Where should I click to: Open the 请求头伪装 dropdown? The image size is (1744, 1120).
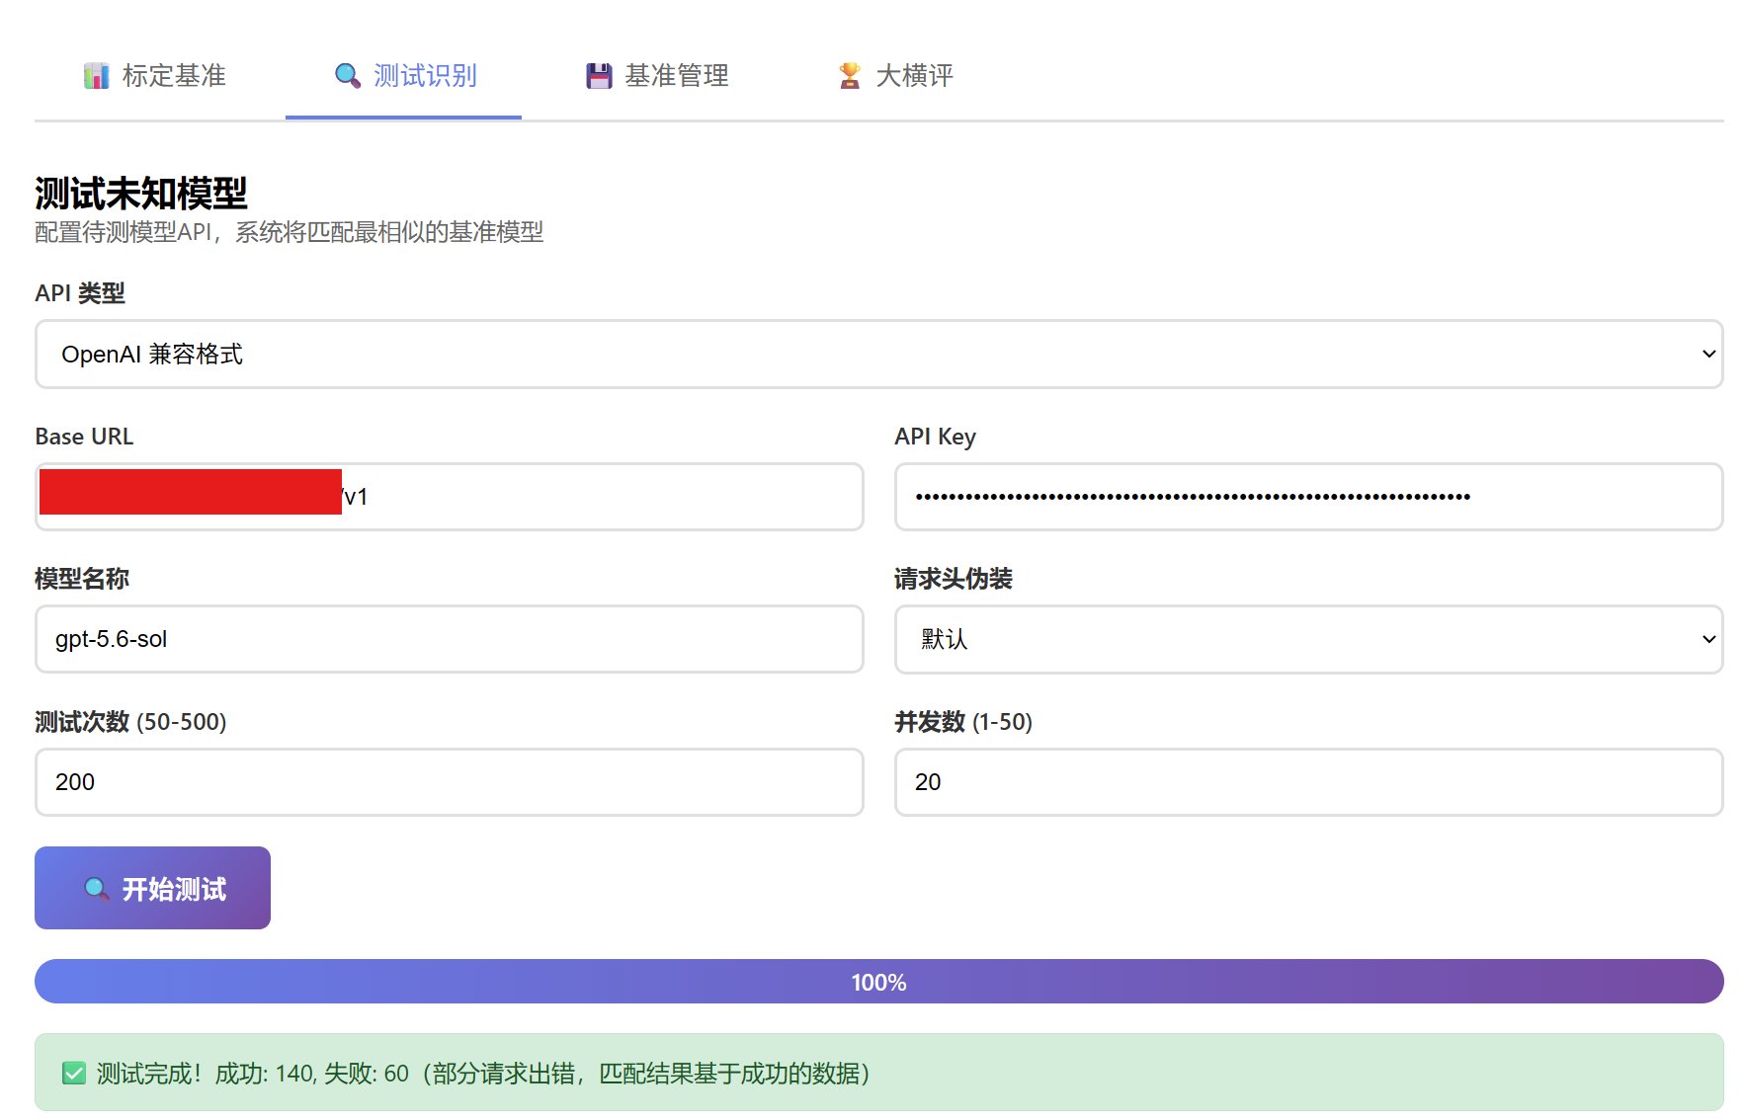point(1309,639)
